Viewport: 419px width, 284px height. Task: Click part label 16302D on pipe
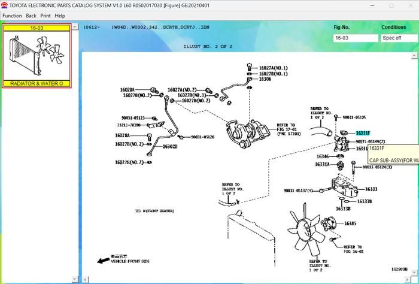(171, 146)
